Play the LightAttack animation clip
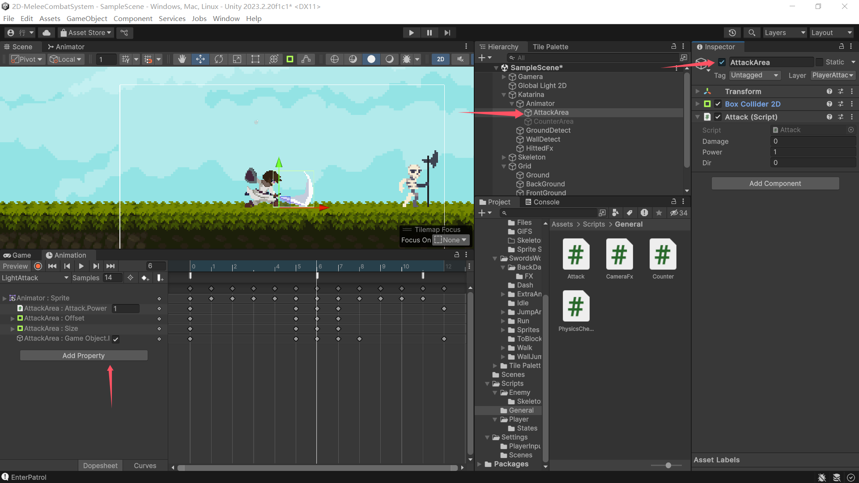859x483 pixels. coord(81,266)
